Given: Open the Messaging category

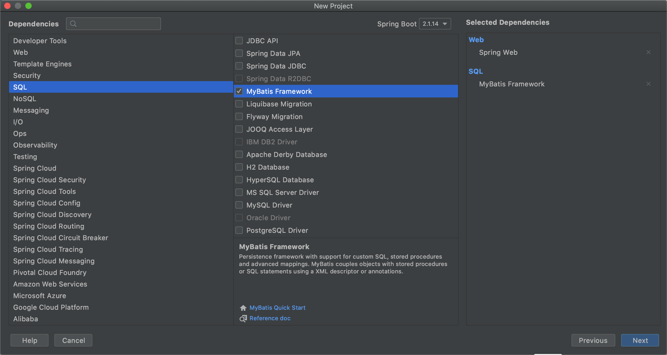Looking at the screenshot, I should pos(121,110).
